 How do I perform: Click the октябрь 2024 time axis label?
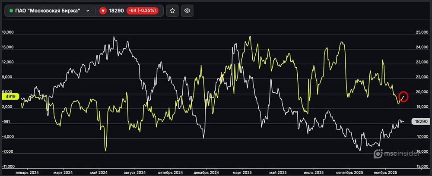pos(171,173)
